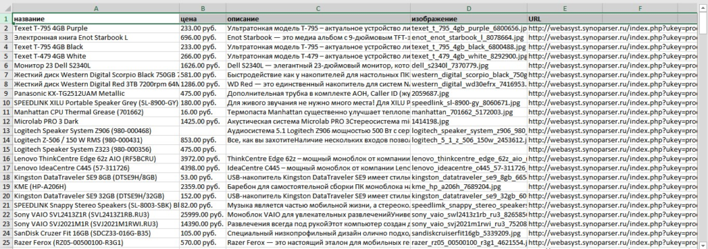Select image cell 'dell_s2340l_7370779.jpg'
This screenshot has width=708, height=249.
click(x=469, y=66)
